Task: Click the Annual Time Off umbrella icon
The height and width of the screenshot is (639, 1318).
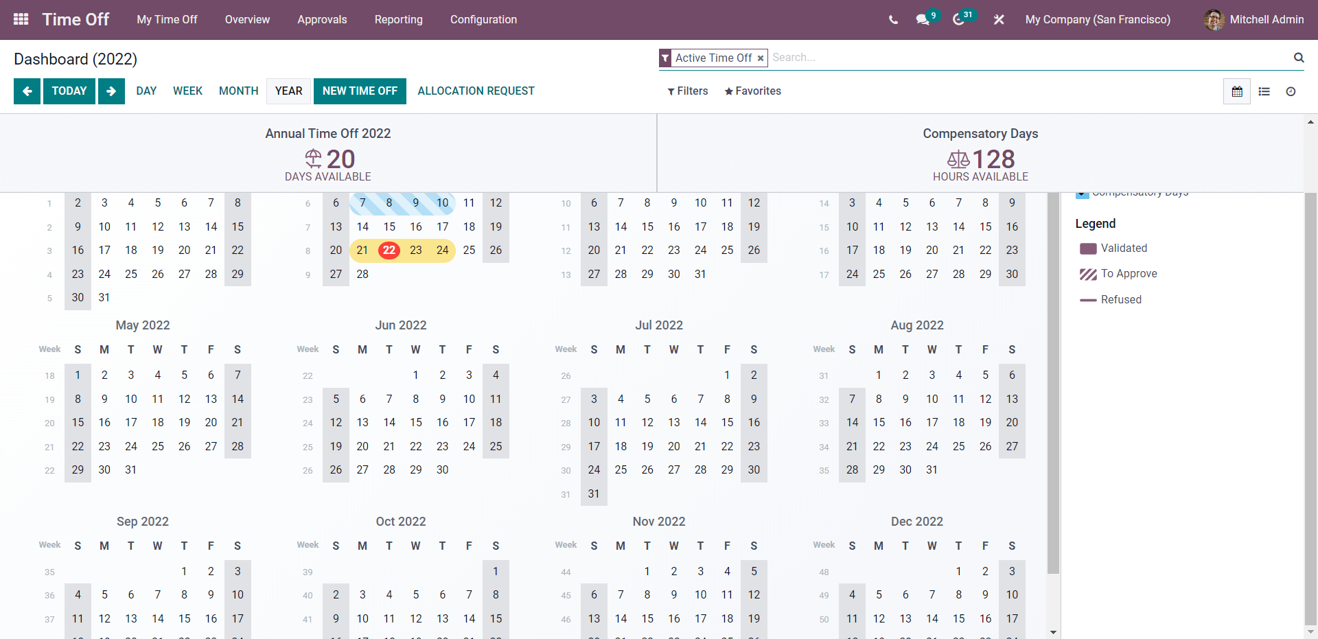Action: [313, 159]
